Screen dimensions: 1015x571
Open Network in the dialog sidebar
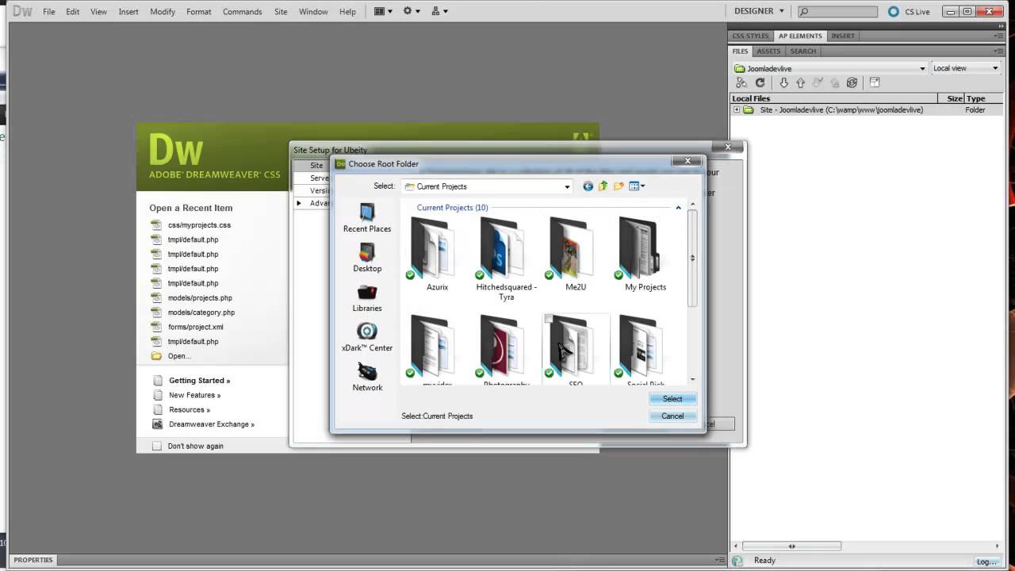[x=367, y=377]
